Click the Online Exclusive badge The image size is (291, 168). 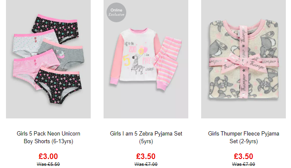coord(116,12)
